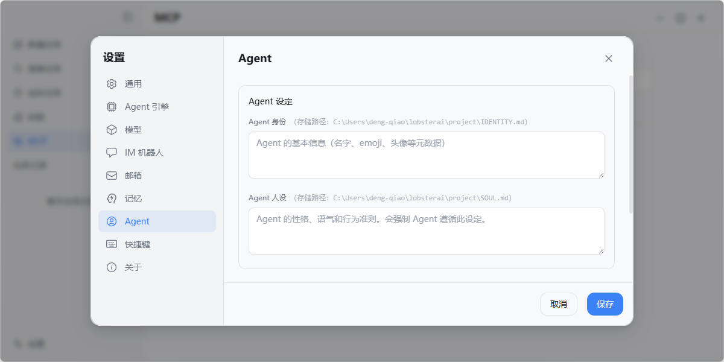Click the settings panel vertical scrollbar
This screenshot has width=724, height=362.
(x=631, y=145)
